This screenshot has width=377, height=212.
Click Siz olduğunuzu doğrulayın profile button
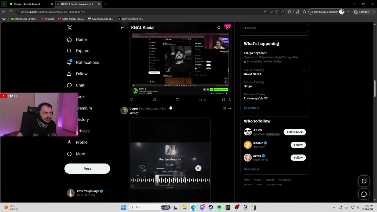(x=327, y=12)
